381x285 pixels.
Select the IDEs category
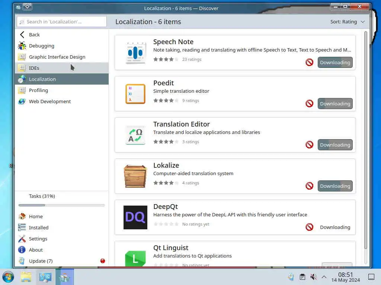pyautogui.click(x=62, y=68)
